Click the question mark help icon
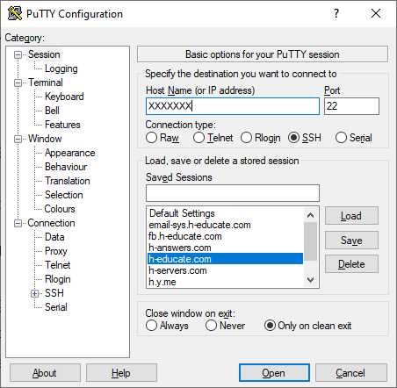The height and width of the screenshot is (388, 397). coord(336,13)
